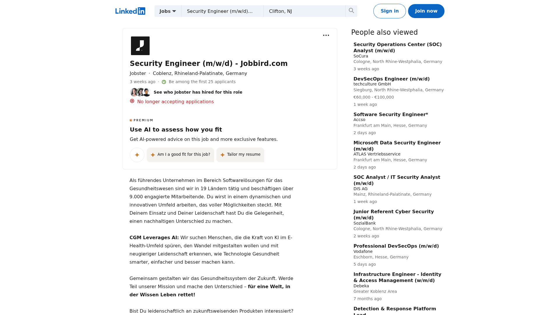Select the techculture GmbH company name
The width and height of the screenshot is (560, 315).
372,84
